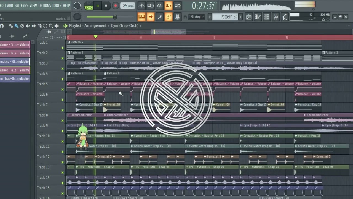
Task: Toggle the 3-2-1 countdown before recording
Action: [x=159, y=6]
